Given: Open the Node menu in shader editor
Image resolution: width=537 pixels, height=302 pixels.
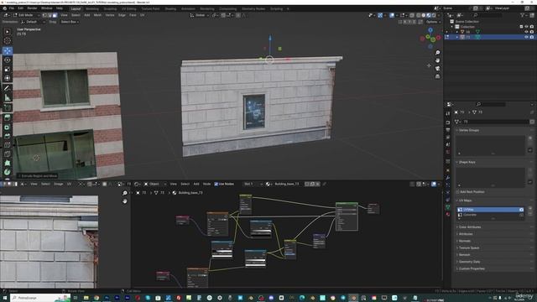Looking at the screenshot, I should pos(206,185).
